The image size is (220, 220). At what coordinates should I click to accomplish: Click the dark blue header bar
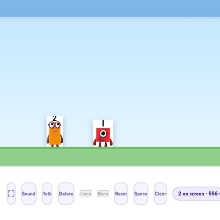110,8
